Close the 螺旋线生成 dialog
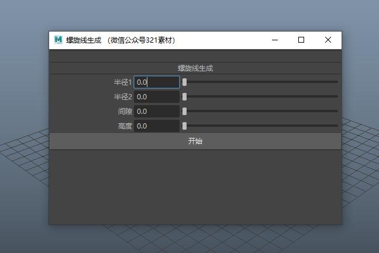 pyautogui.click(x=328, y=40)
